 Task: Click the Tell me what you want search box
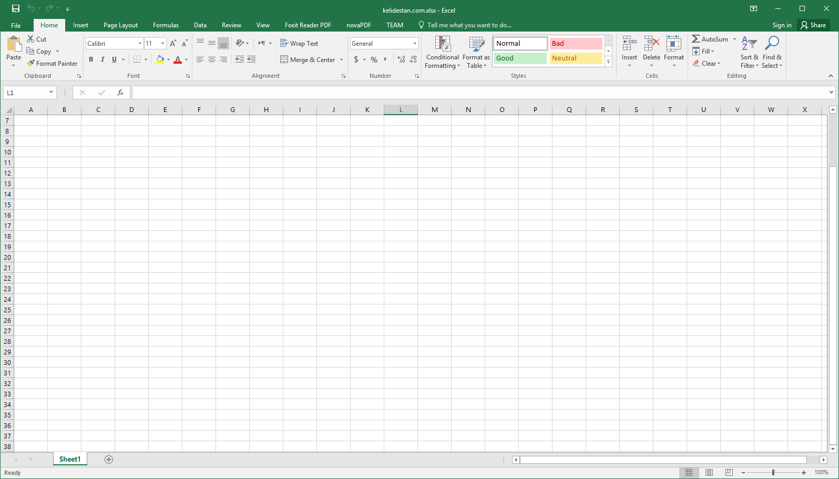(x=465, y=25)
